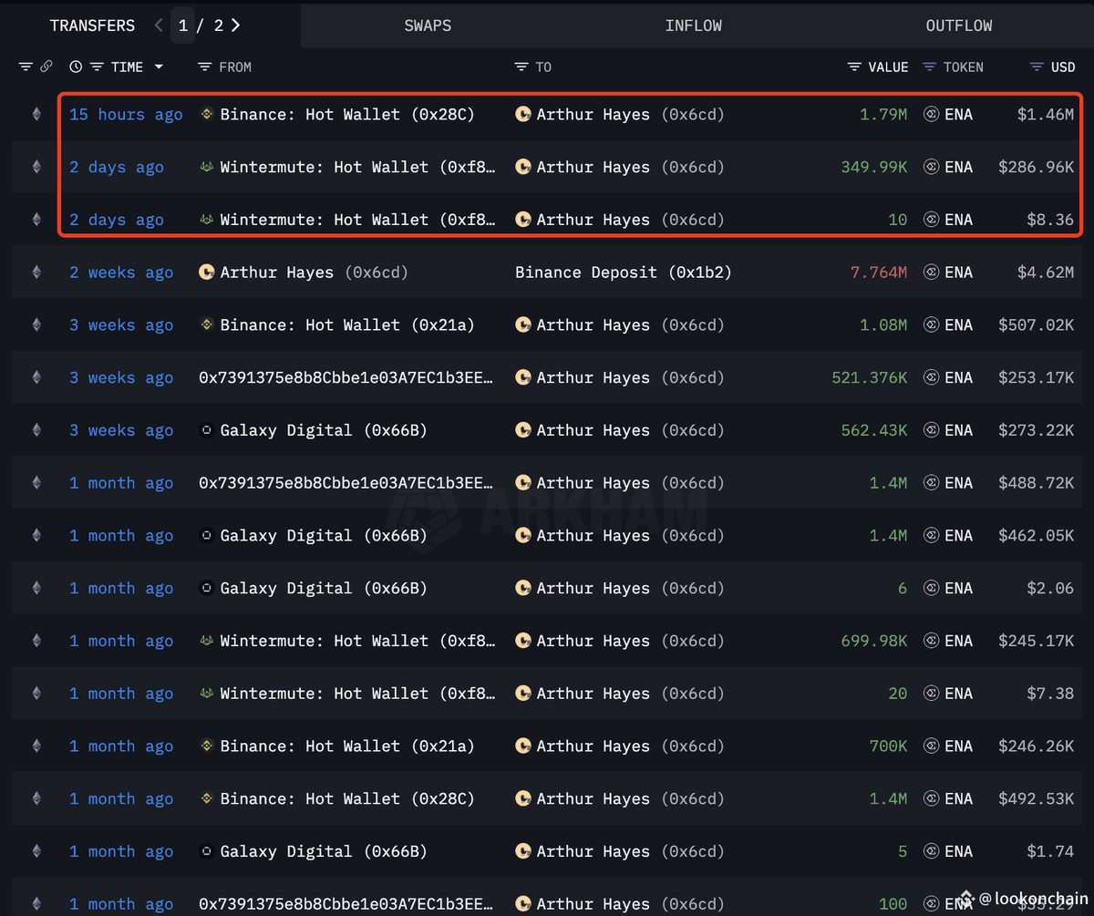Select the USD amount $492.53K
This screenshot has height=916, width=1094.
1037,798
